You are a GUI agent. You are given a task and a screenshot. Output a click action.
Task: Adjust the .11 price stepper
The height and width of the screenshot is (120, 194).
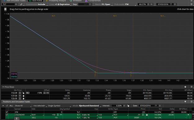pyautogui.click(x=143, y=115)
